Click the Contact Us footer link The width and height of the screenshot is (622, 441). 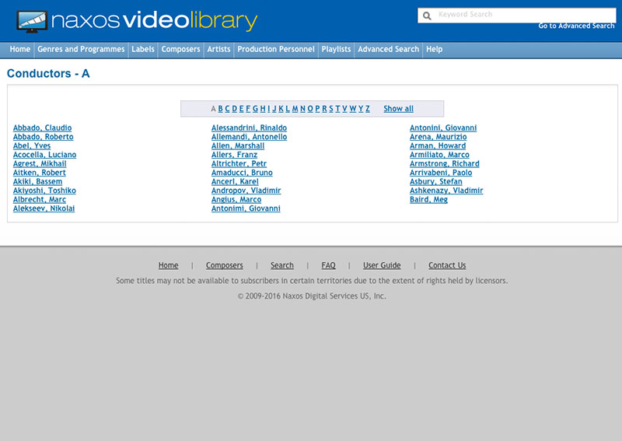(x=447, y=265)
